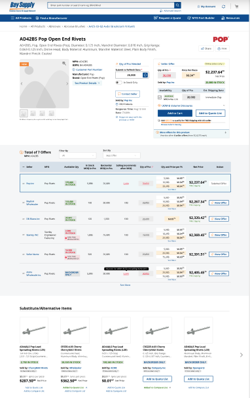250x398 pixels.
Task: Select the second product thumbnail
Action: click(x=33, y=113)
